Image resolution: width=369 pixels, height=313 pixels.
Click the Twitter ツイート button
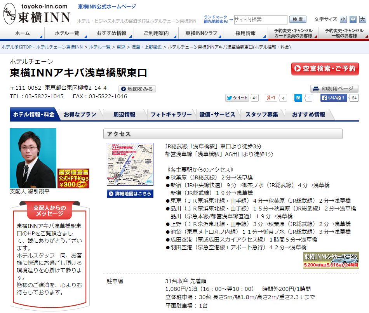237,98
